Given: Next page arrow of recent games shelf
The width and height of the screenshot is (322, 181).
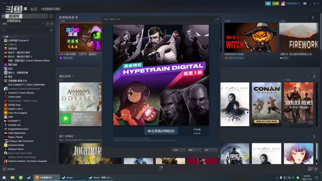Looking at the screenshot, I should (314, 76).
